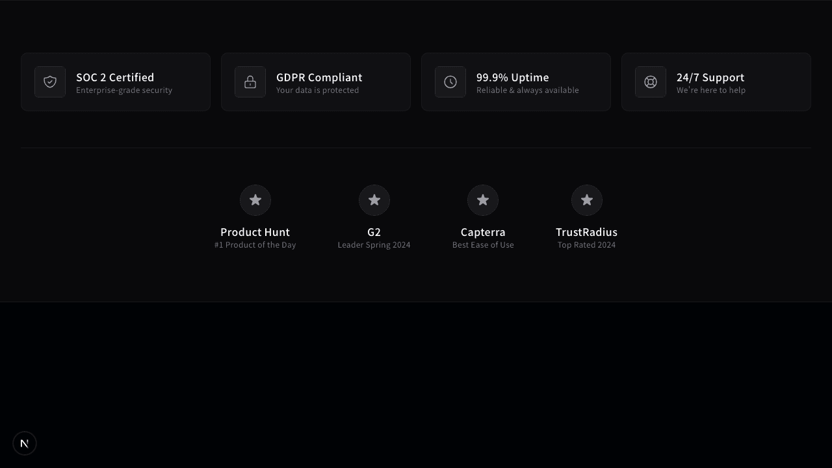Click the 99.9% Uptime heading

pyautogui.click(x=512, y=77)
